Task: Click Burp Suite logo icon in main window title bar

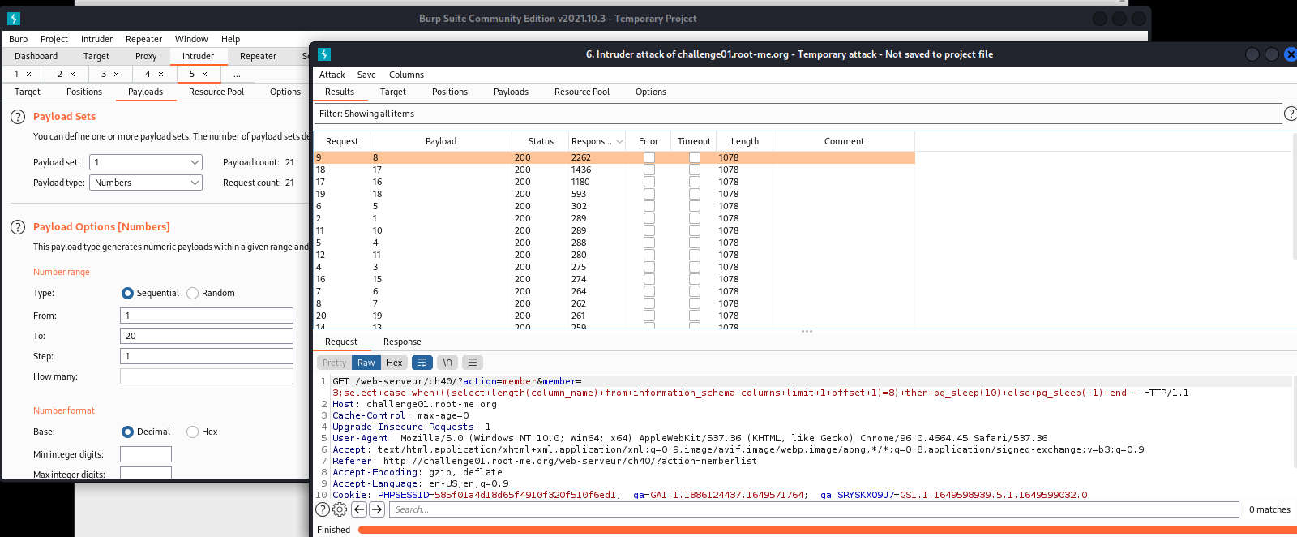Action: tap(14, 19)
